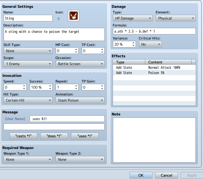Select the Poison 5% effect row
This screenshot has width=203, height=179.
154,73
